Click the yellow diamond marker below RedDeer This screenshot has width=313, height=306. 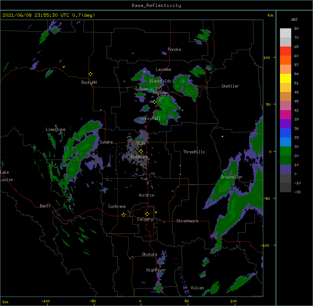pos(154,102)
